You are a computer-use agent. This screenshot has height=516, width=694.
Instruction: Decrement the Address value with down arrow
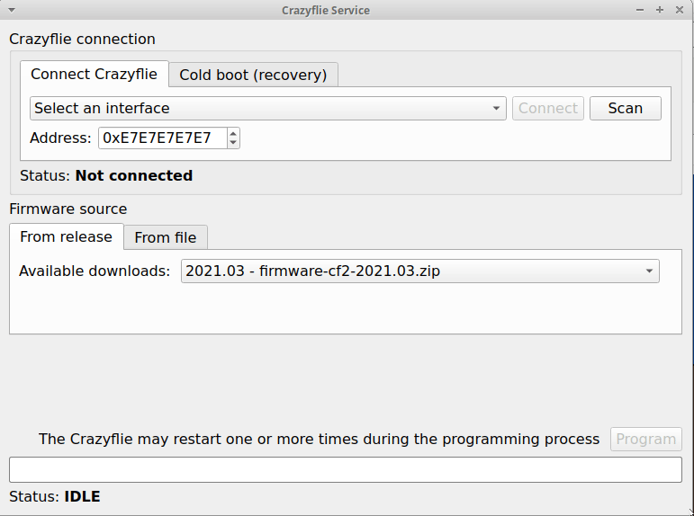tap(234, 143)
